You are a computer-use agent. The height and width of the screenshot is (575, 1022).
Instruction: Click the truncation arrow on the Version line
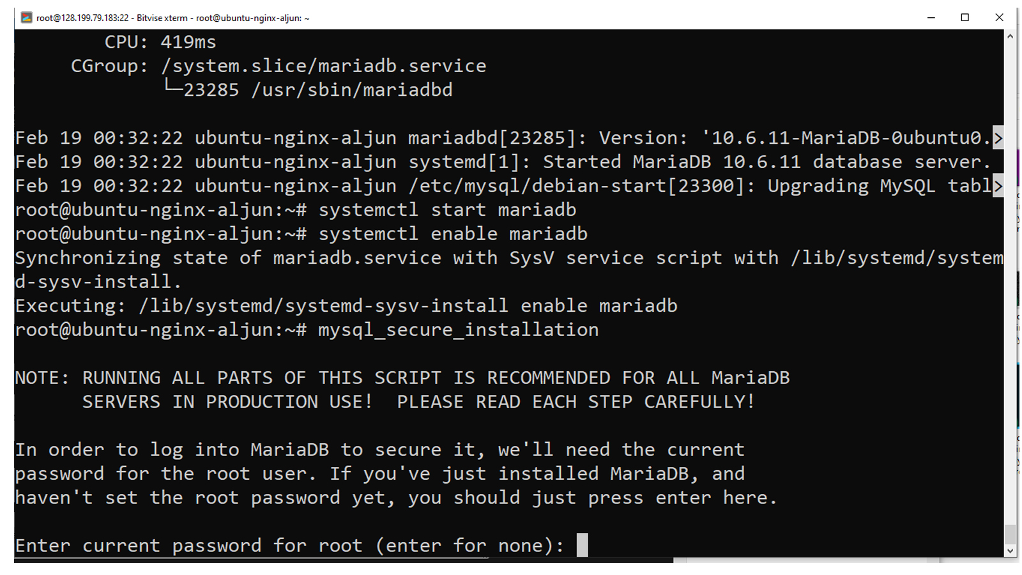(998, 138)
